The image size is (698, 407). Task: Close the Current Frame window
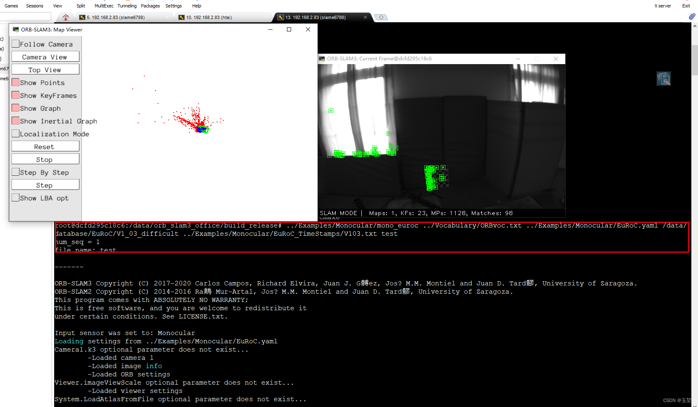(x=556, y=59)
